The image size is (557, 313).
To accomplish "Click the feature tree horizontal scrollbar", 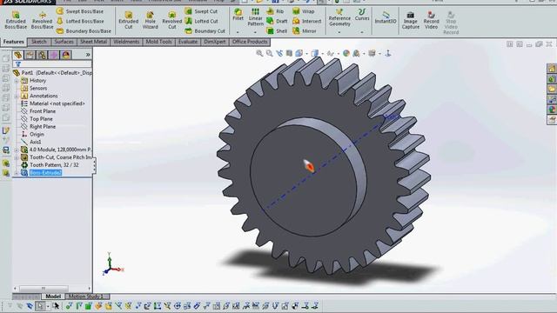I will click(44, 289).
